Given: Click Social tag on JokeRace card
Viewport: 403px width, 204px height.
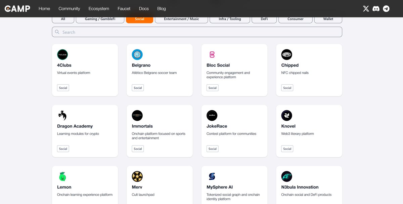Looking at the screenshot, I should click(x=213, y=149).
